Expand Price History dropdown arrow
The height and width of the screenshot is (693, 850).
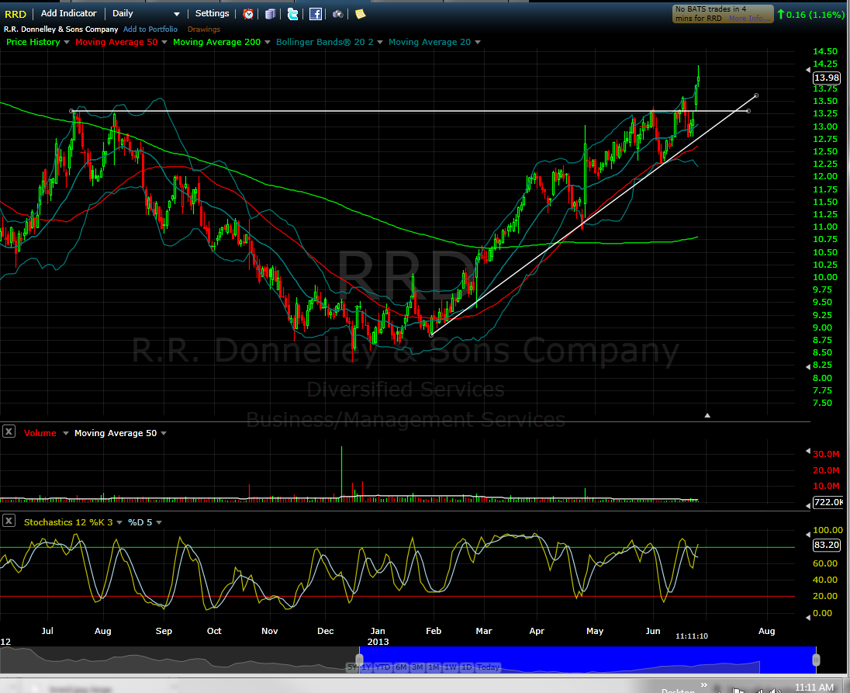click(67, 43)
